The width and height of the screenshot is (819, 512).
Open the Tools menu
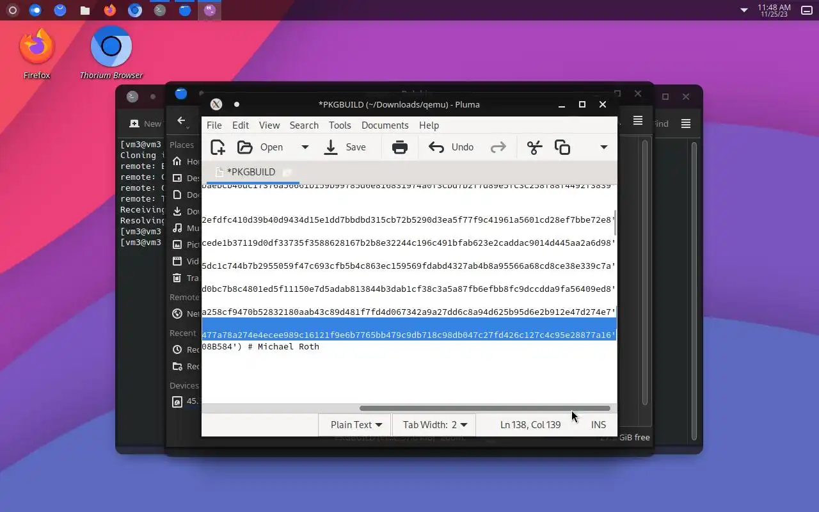pyautogui.click(x=340, y=125)
